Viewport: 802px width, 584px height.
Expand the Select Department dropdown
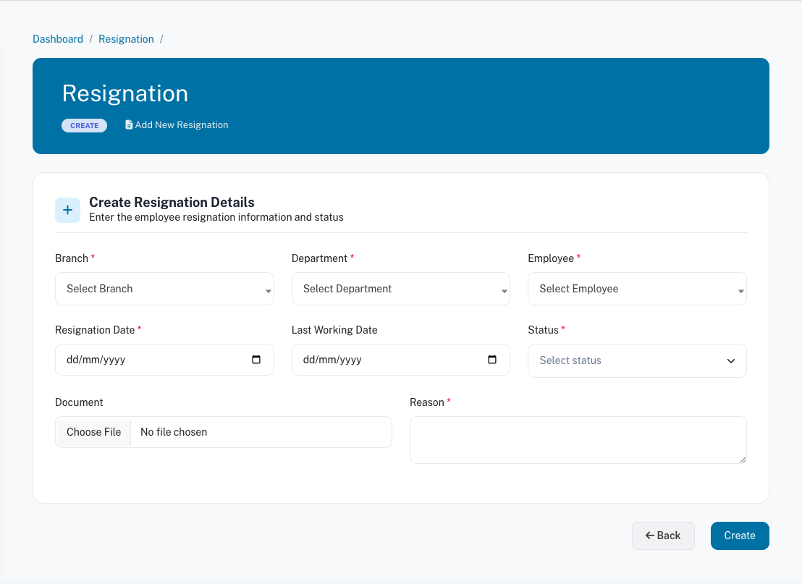[x=400, y=289]
